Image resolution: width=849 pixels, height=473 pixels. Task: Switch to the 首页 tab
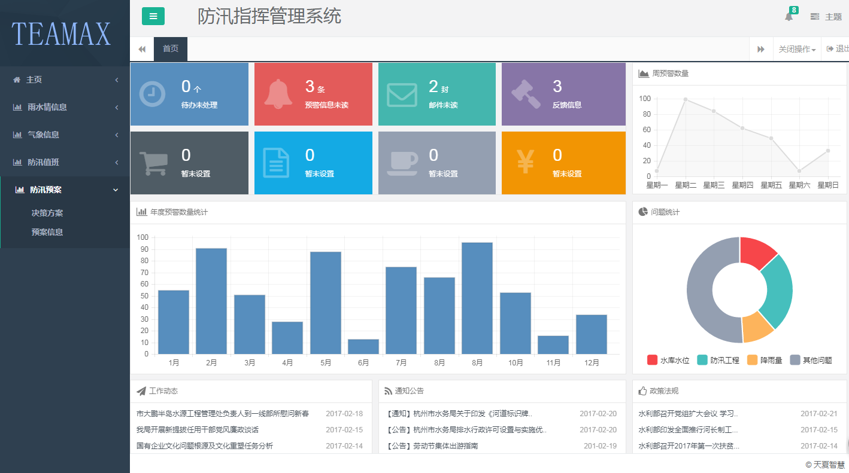point(170,49)
